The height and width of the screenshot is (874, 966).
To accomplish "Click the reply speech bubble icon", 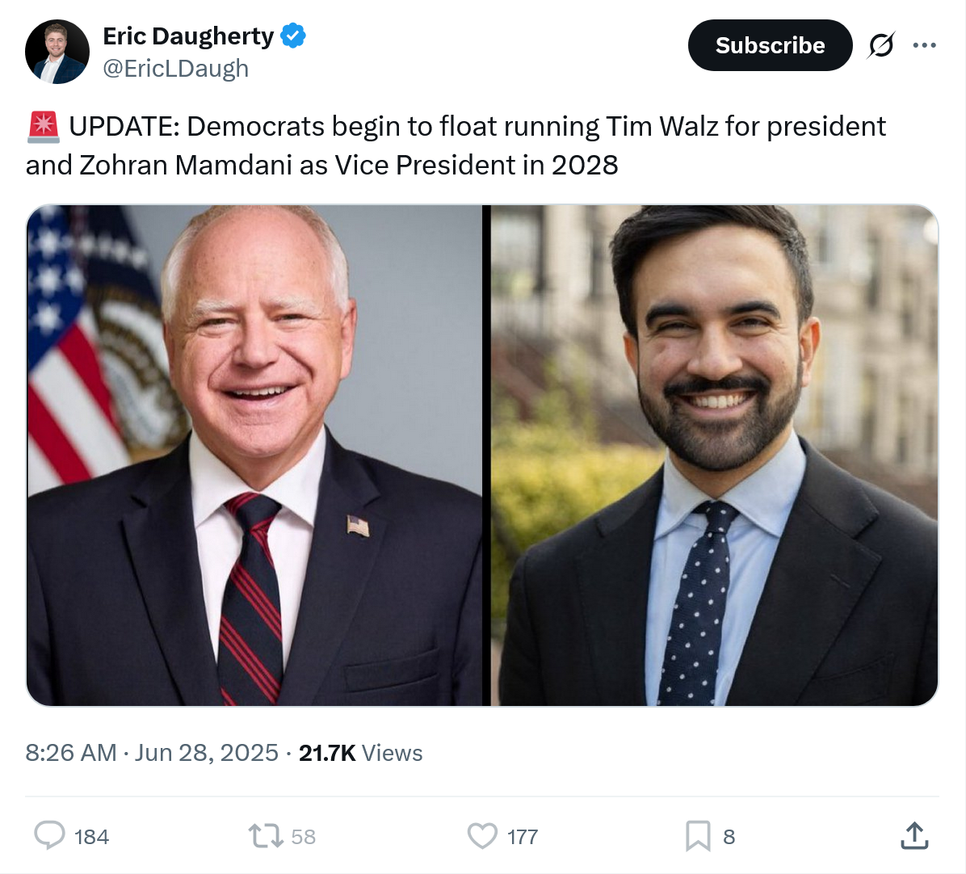I will 49,835.
